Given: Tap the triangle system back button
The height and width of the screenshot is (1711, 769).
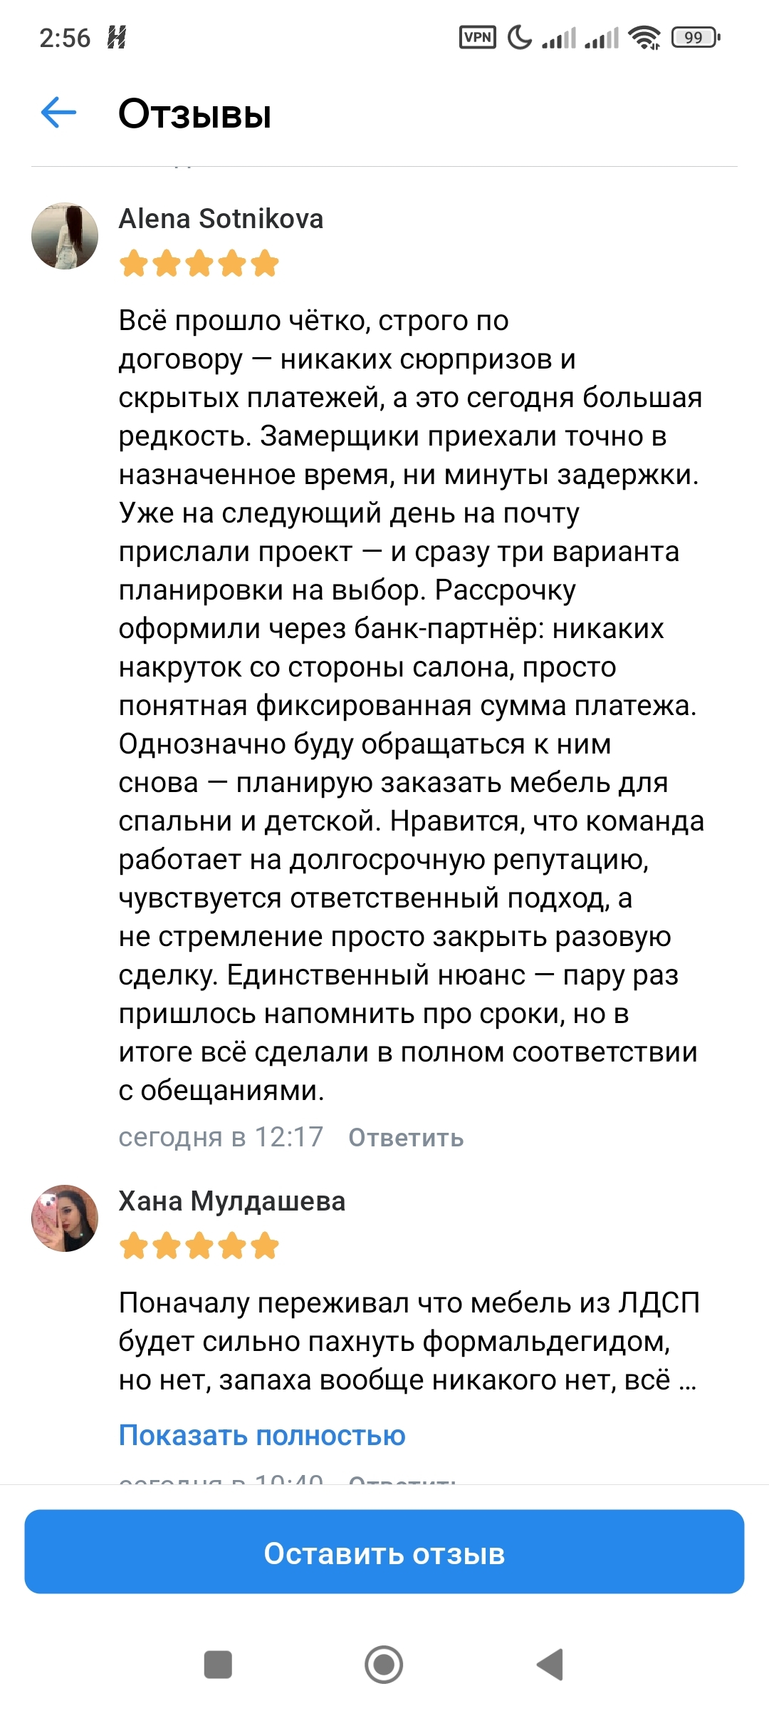Looking at the screenshot, I should [550, 1665].
